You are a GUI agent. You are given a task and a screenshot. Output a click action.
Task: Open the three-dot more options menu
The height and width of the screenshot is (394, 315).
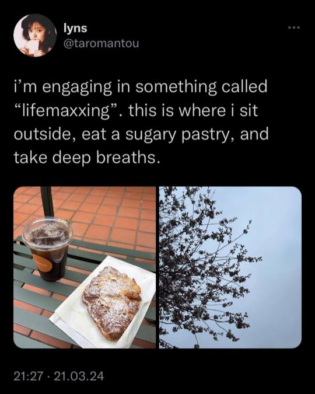[x=294, y=27]
